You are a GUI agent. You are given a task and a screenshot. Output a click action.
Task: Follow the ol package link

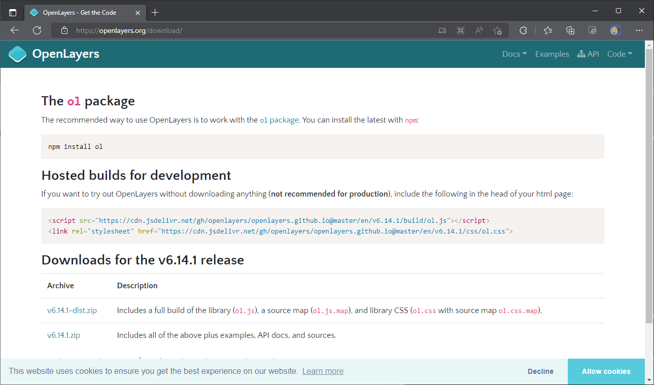coord(279,120)
